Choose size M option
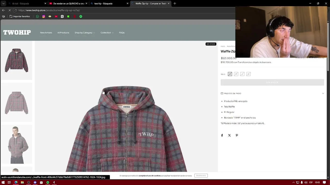The height and width of the screenshot is (185, 330). (x=236, y=74)
